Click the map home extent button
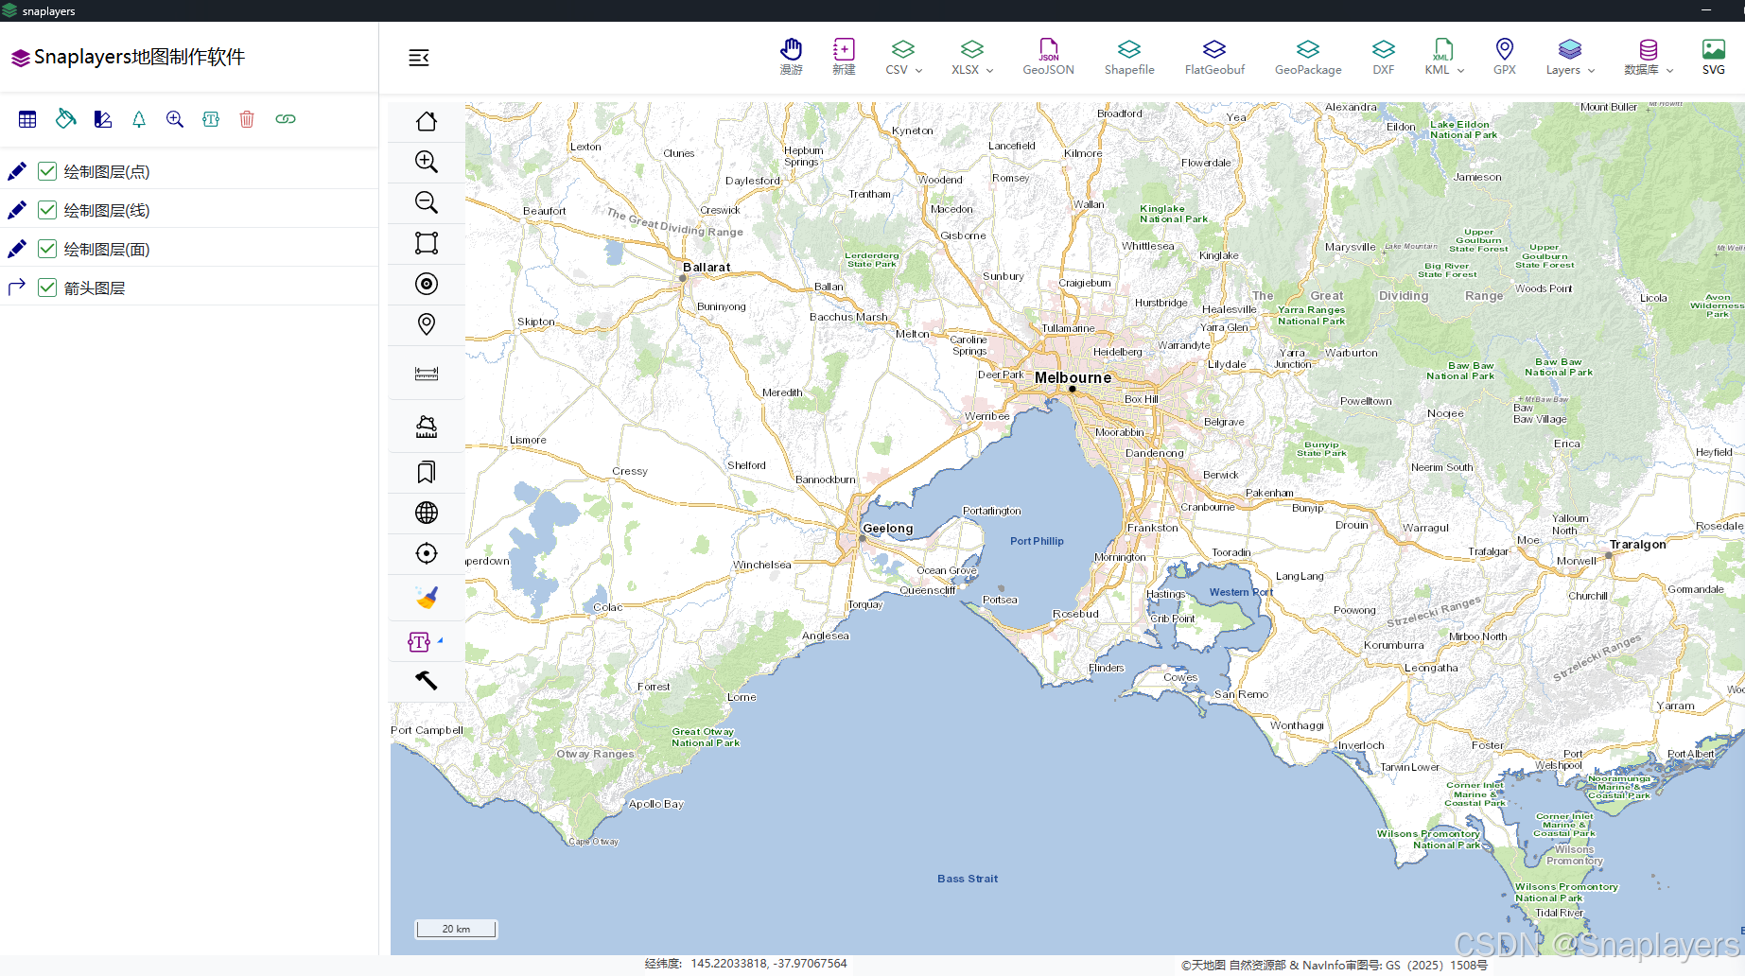 pos(427,121)
